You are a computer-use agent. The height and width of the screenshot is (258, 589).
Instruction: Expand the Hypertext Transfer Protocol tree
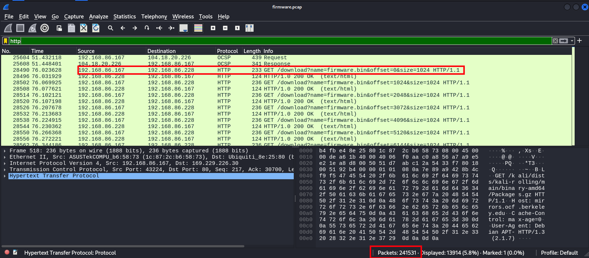coord(4,176)
